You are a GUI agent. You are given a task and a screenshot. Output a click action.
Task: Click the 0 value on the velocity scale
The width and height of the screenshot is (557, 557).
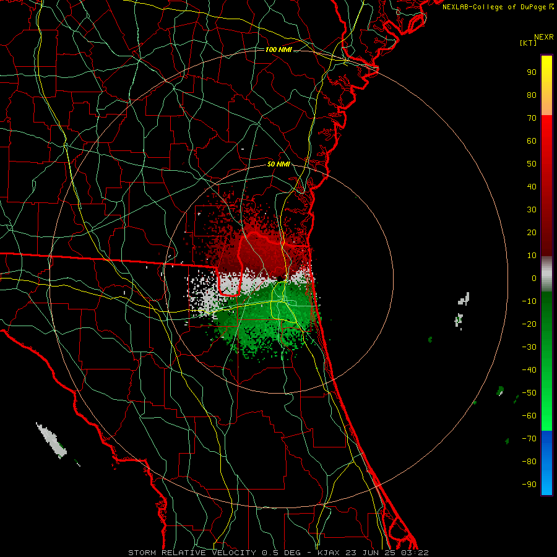coord(534,278)
